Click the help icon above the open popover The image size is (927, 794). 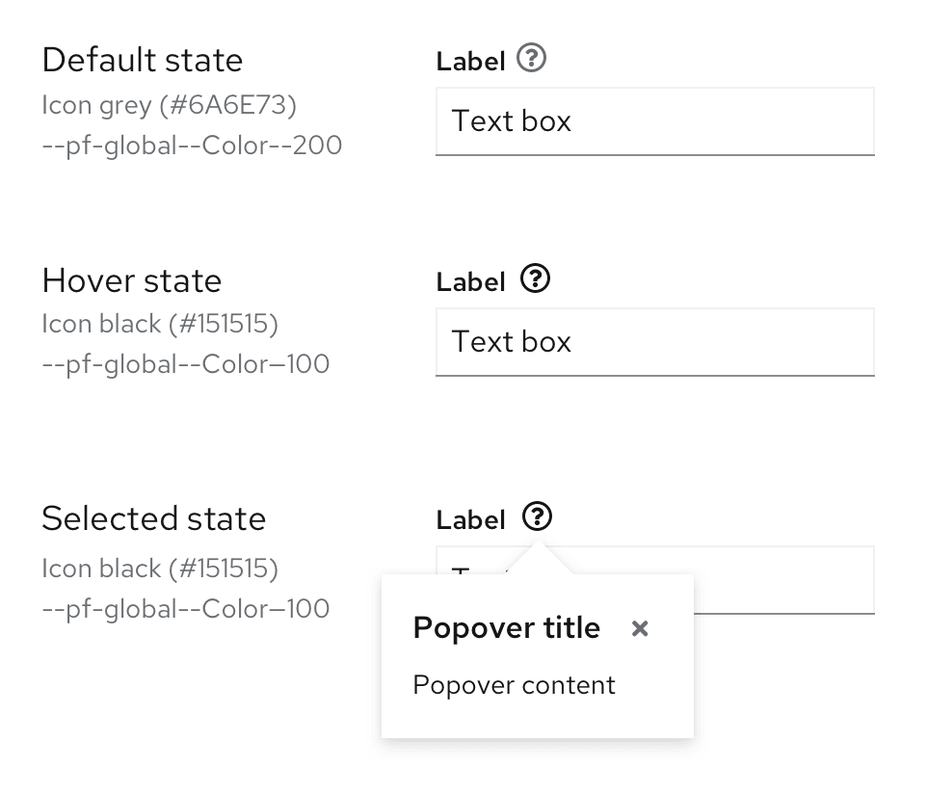point(538,517)
